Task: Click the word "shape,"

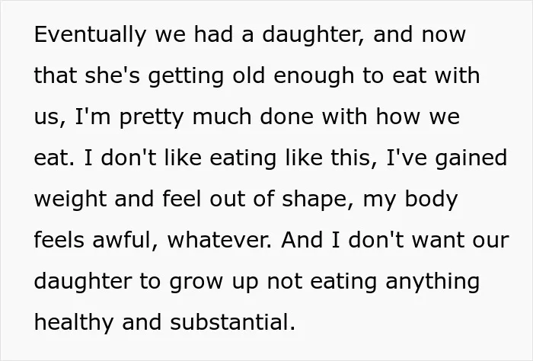Action: tap(318, 200)
